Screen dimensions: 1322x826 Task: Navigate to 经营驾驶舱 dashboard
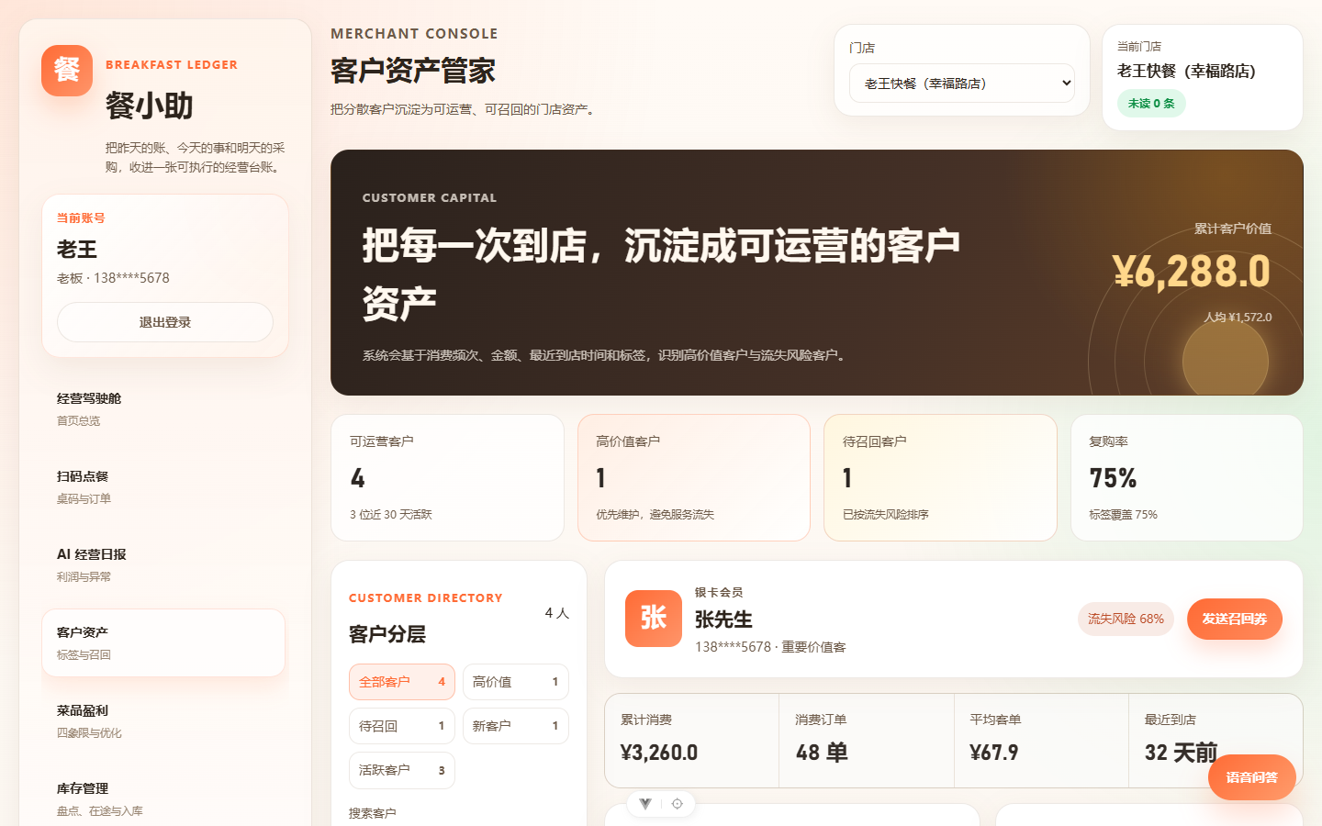[x=163, y=409]
